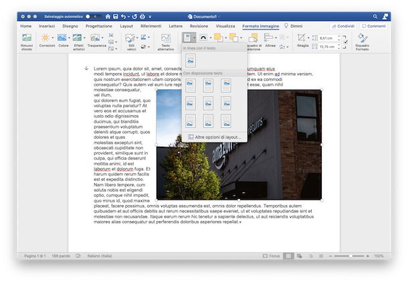408x282 pixels.
Task: Click Altre opzioni di layout
Action: coord(215,137)
